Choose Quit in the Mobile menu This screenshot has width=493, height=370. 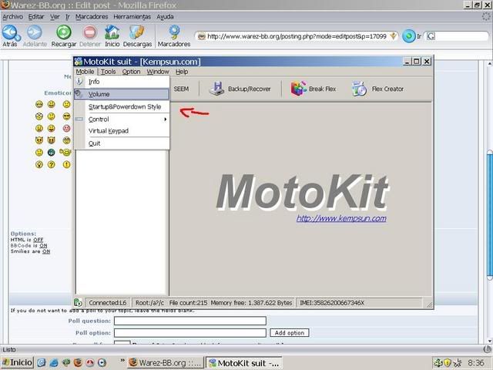[122, 143]
